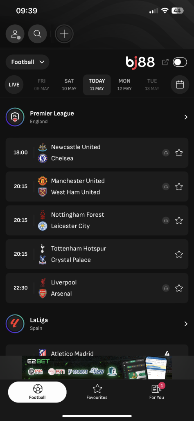Open the Favourites bottom navigation item

pos(97,392)
